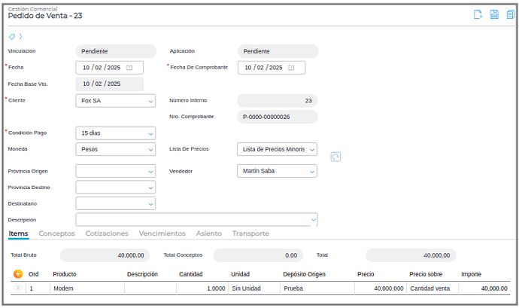Click the save diskette icon
Viewport: 519px width, 308px height.
(494, 15)
